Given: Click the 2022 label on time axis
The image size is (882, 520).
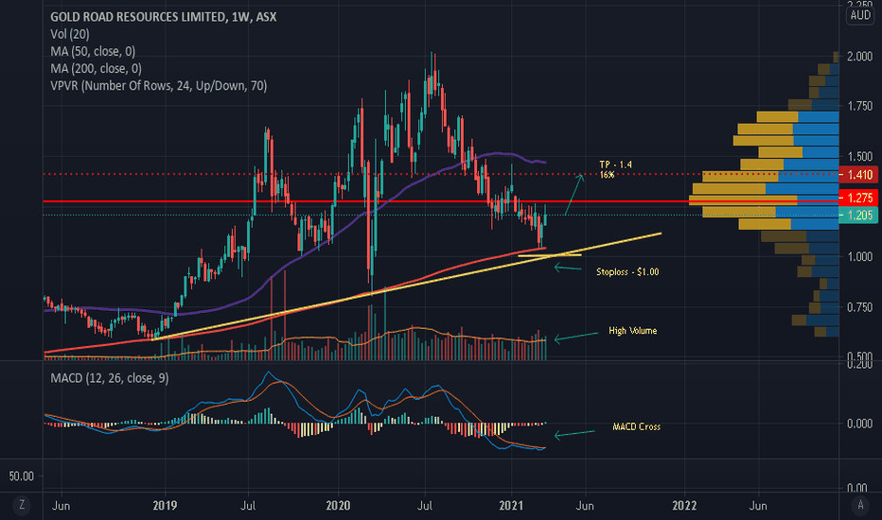Looking at the screenshot, I should pos(684,506).
